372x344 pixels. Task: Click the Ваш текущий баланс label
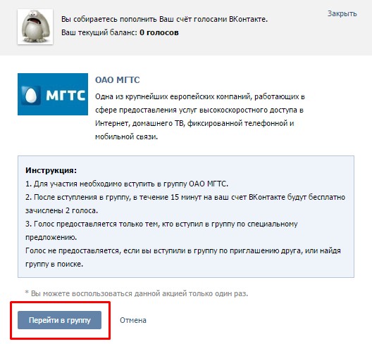coord(99,32)
